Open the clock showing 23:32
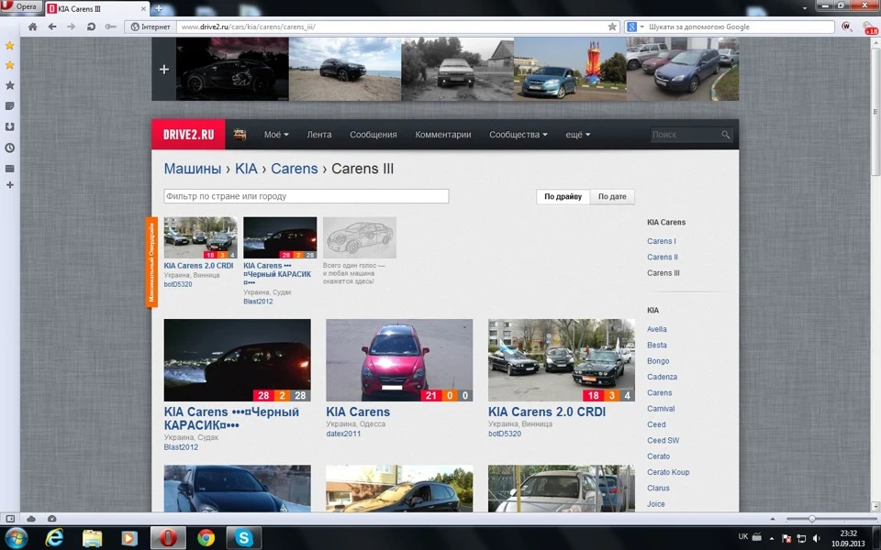 848,533
